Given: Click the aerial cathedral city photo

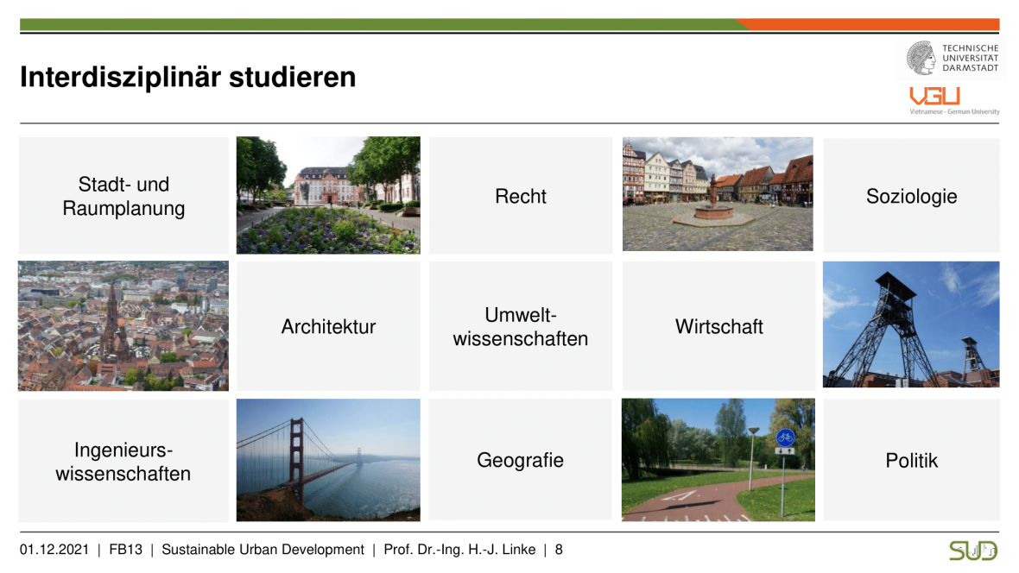Looking at the screenshot, I should pos(123,326).
